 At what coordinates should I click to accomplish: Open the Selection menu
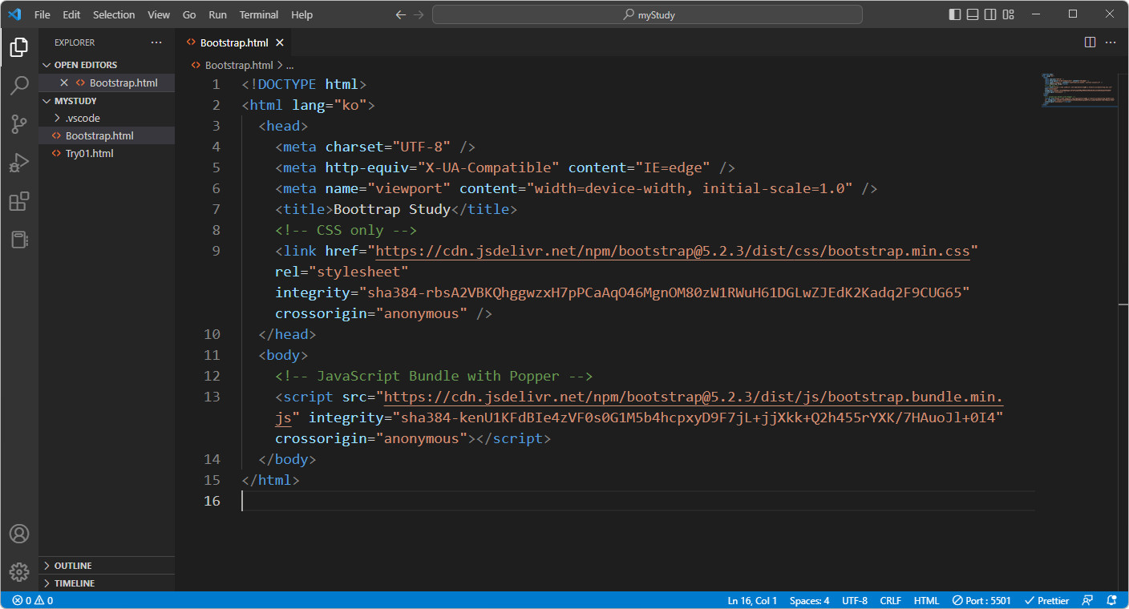click(114, 14)
